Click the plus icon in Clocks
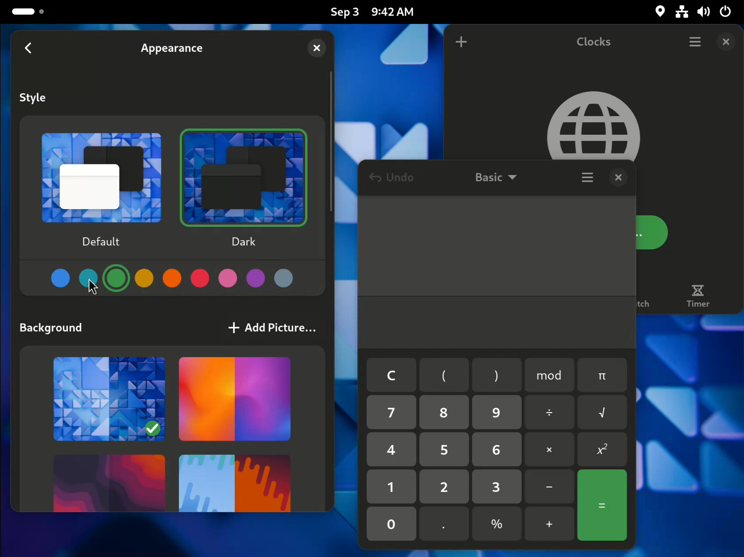This screenshot has height=557, width=744. click(x=461, y=42)
